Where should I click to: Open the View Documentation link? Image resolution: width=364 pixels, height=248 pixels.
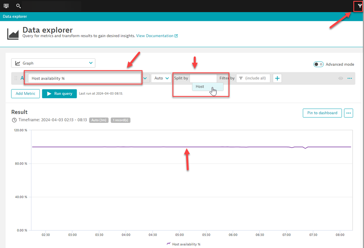coord(157,36)
